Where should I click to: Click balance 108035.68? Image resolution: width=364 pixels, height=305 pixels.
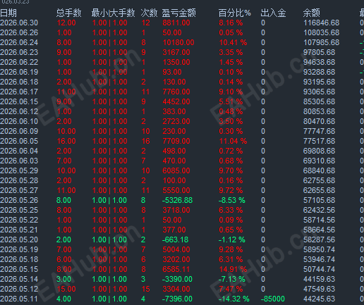[x=321, y=32]
